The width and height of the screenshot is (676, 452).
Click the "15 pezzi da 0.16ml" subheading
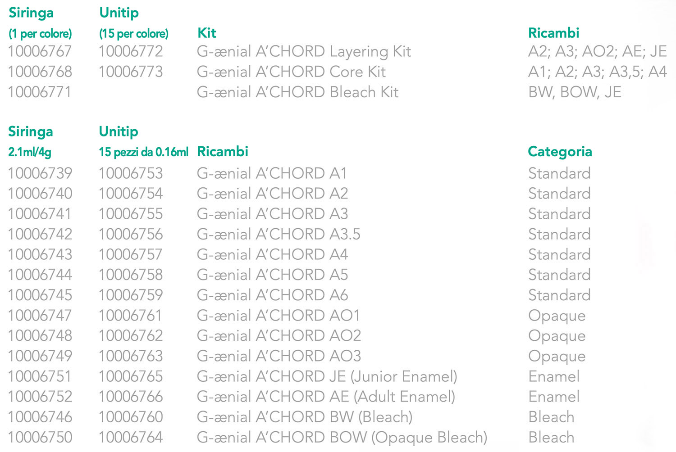point(143,152)
